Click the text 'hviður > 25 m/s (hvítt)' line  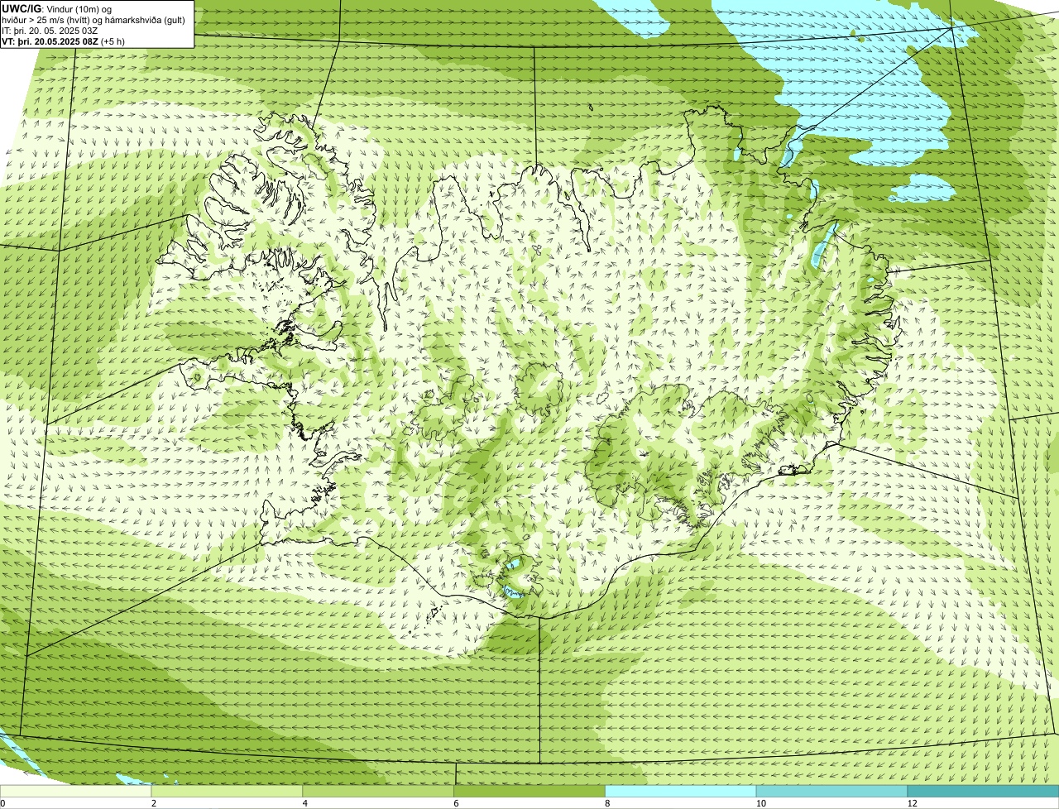click(x=93, y=19)
